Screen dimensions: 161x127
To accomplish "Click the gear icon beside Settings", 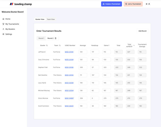I will point(3,34).
